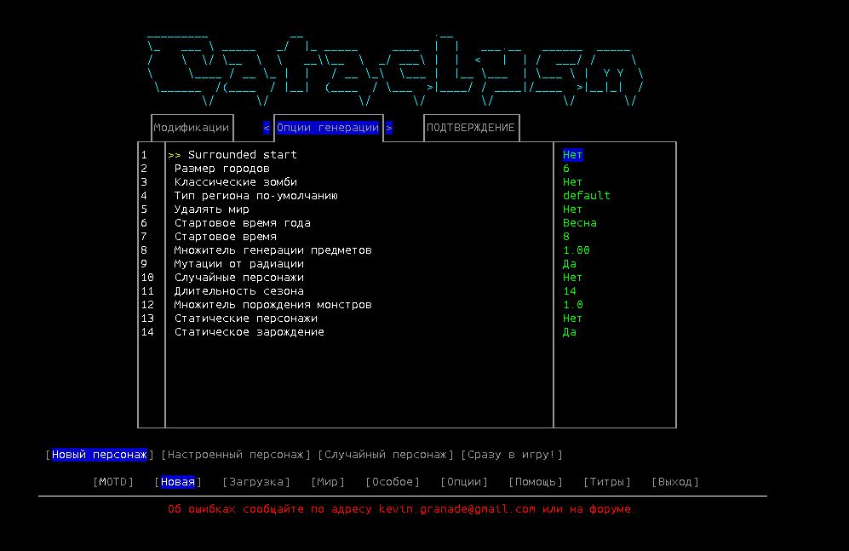Select the Удалять мир option

click(x=212, y=209)
